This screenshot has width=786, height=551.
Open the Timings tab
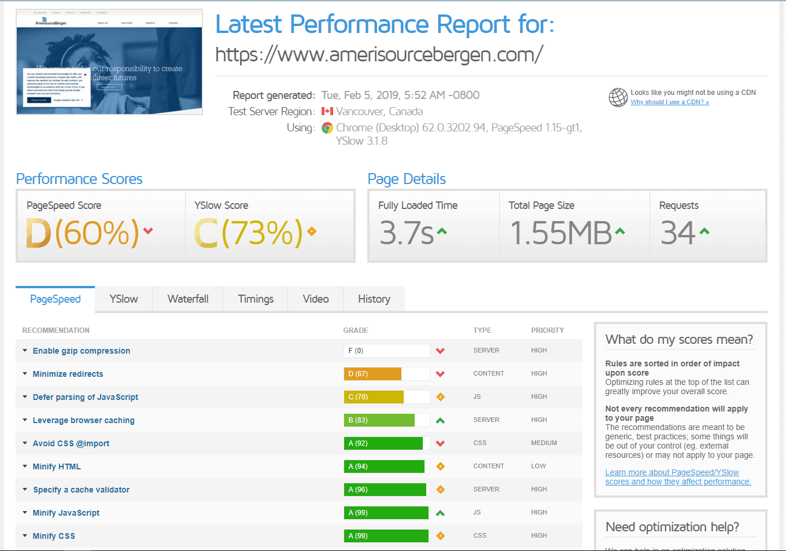[x=256, y=299]
